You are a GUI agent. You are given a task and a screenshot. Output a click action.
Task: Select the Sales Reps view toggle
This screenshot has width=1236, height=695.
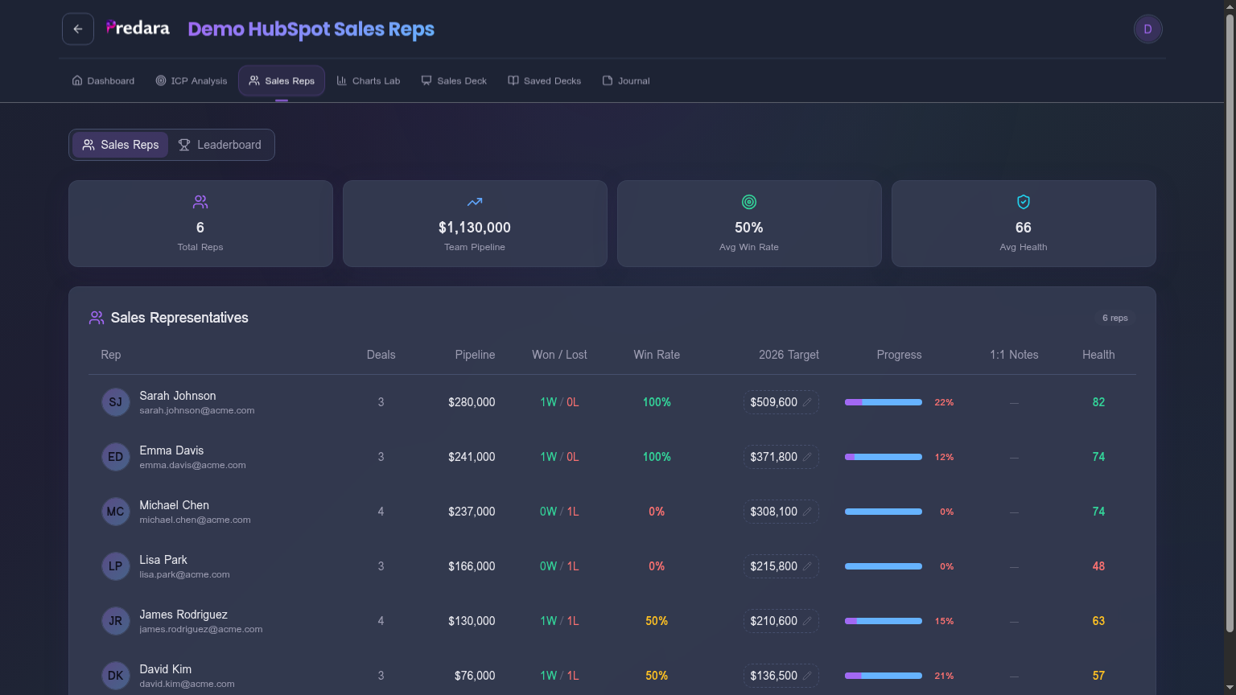(121, 145)
